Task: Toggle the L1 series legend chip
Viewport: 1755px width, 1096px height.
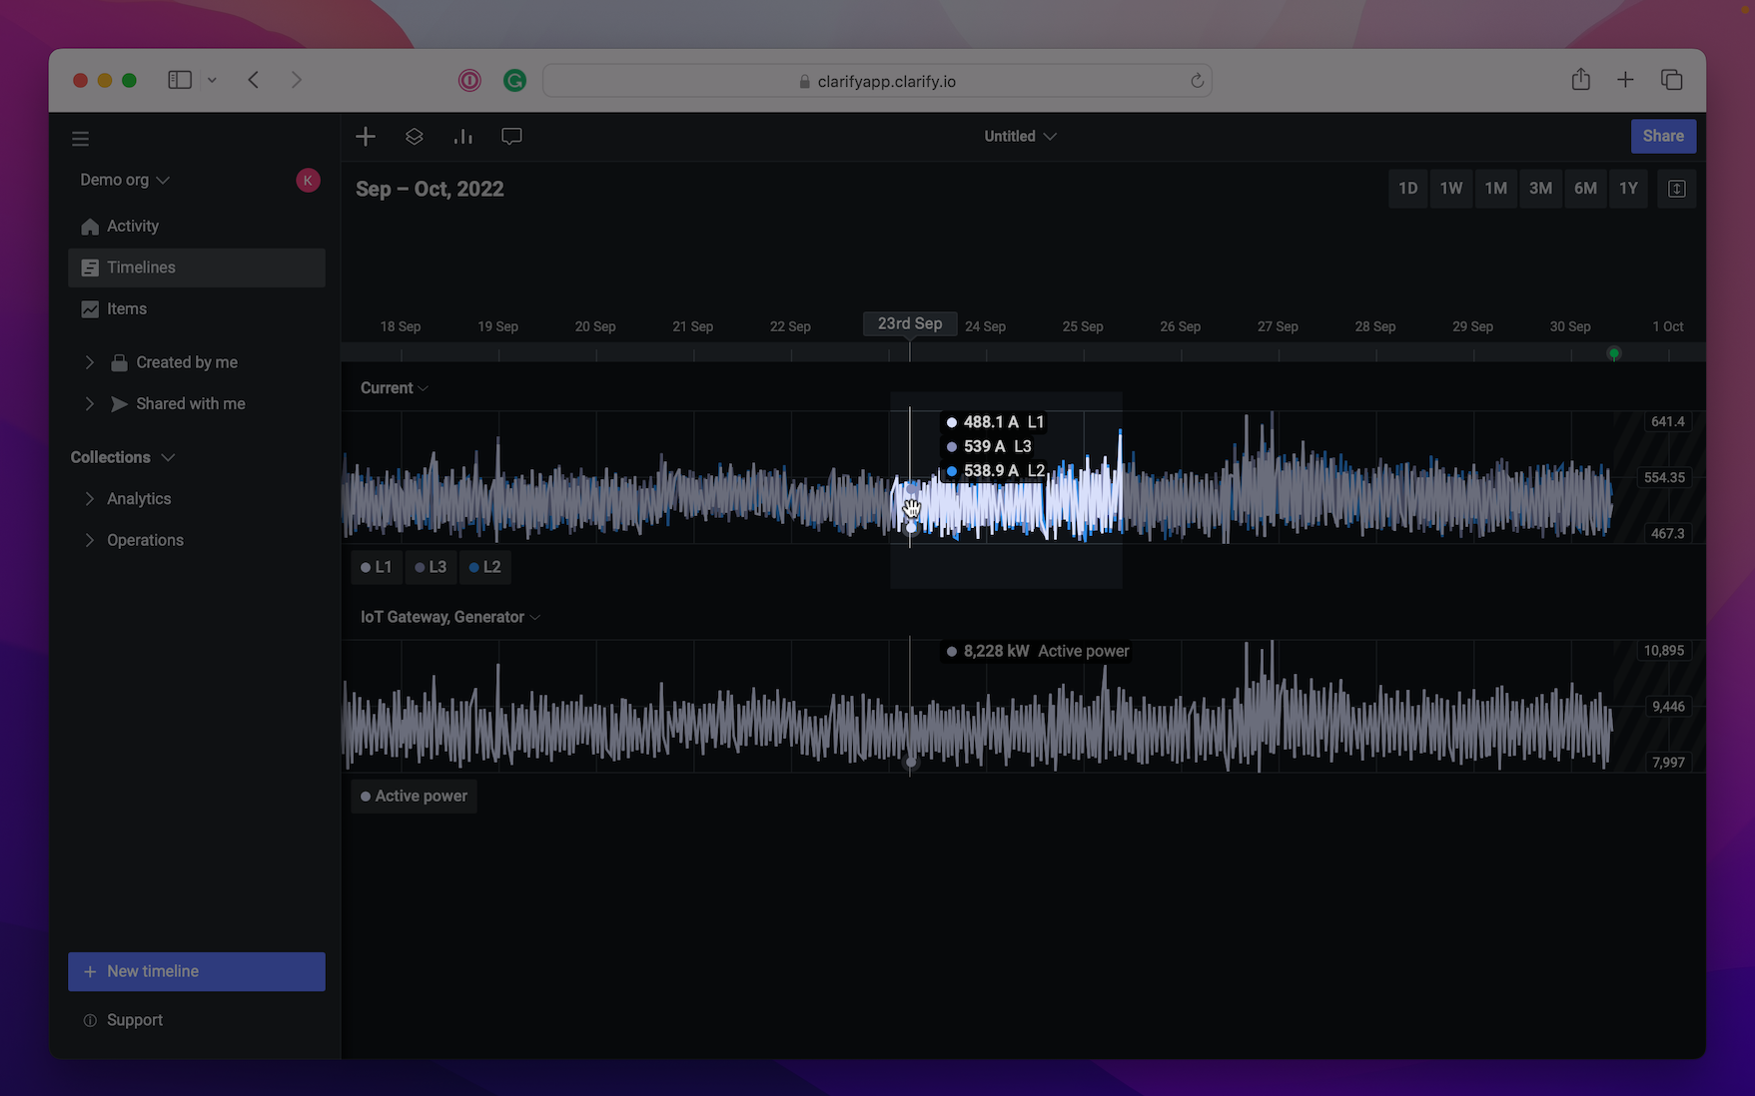Action: [377, 567]
